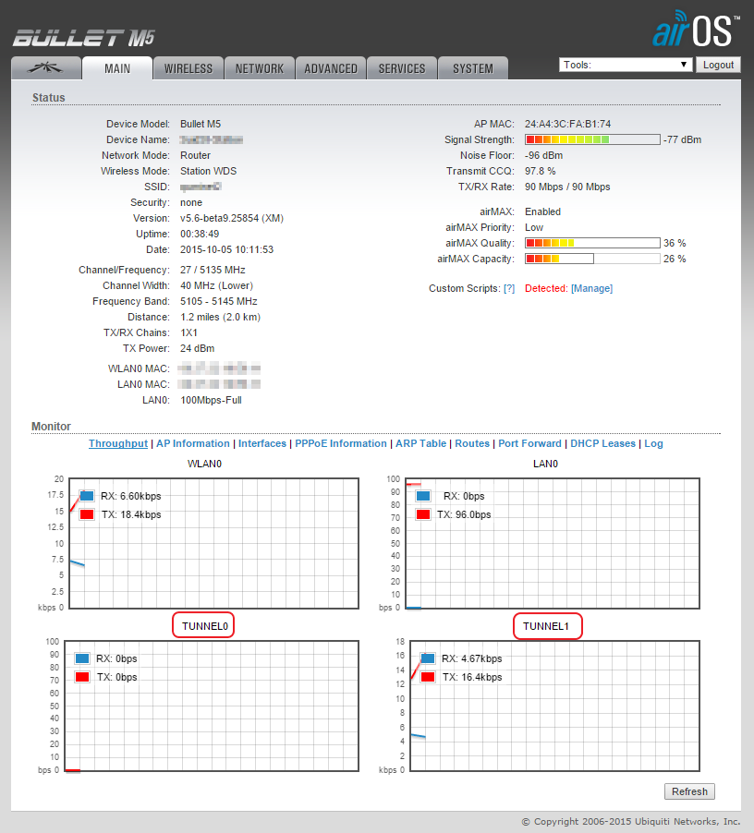Screen dimensions: 754x833
Task: Click the airMAX Quality progress bar
Action: tap(591, 243)
